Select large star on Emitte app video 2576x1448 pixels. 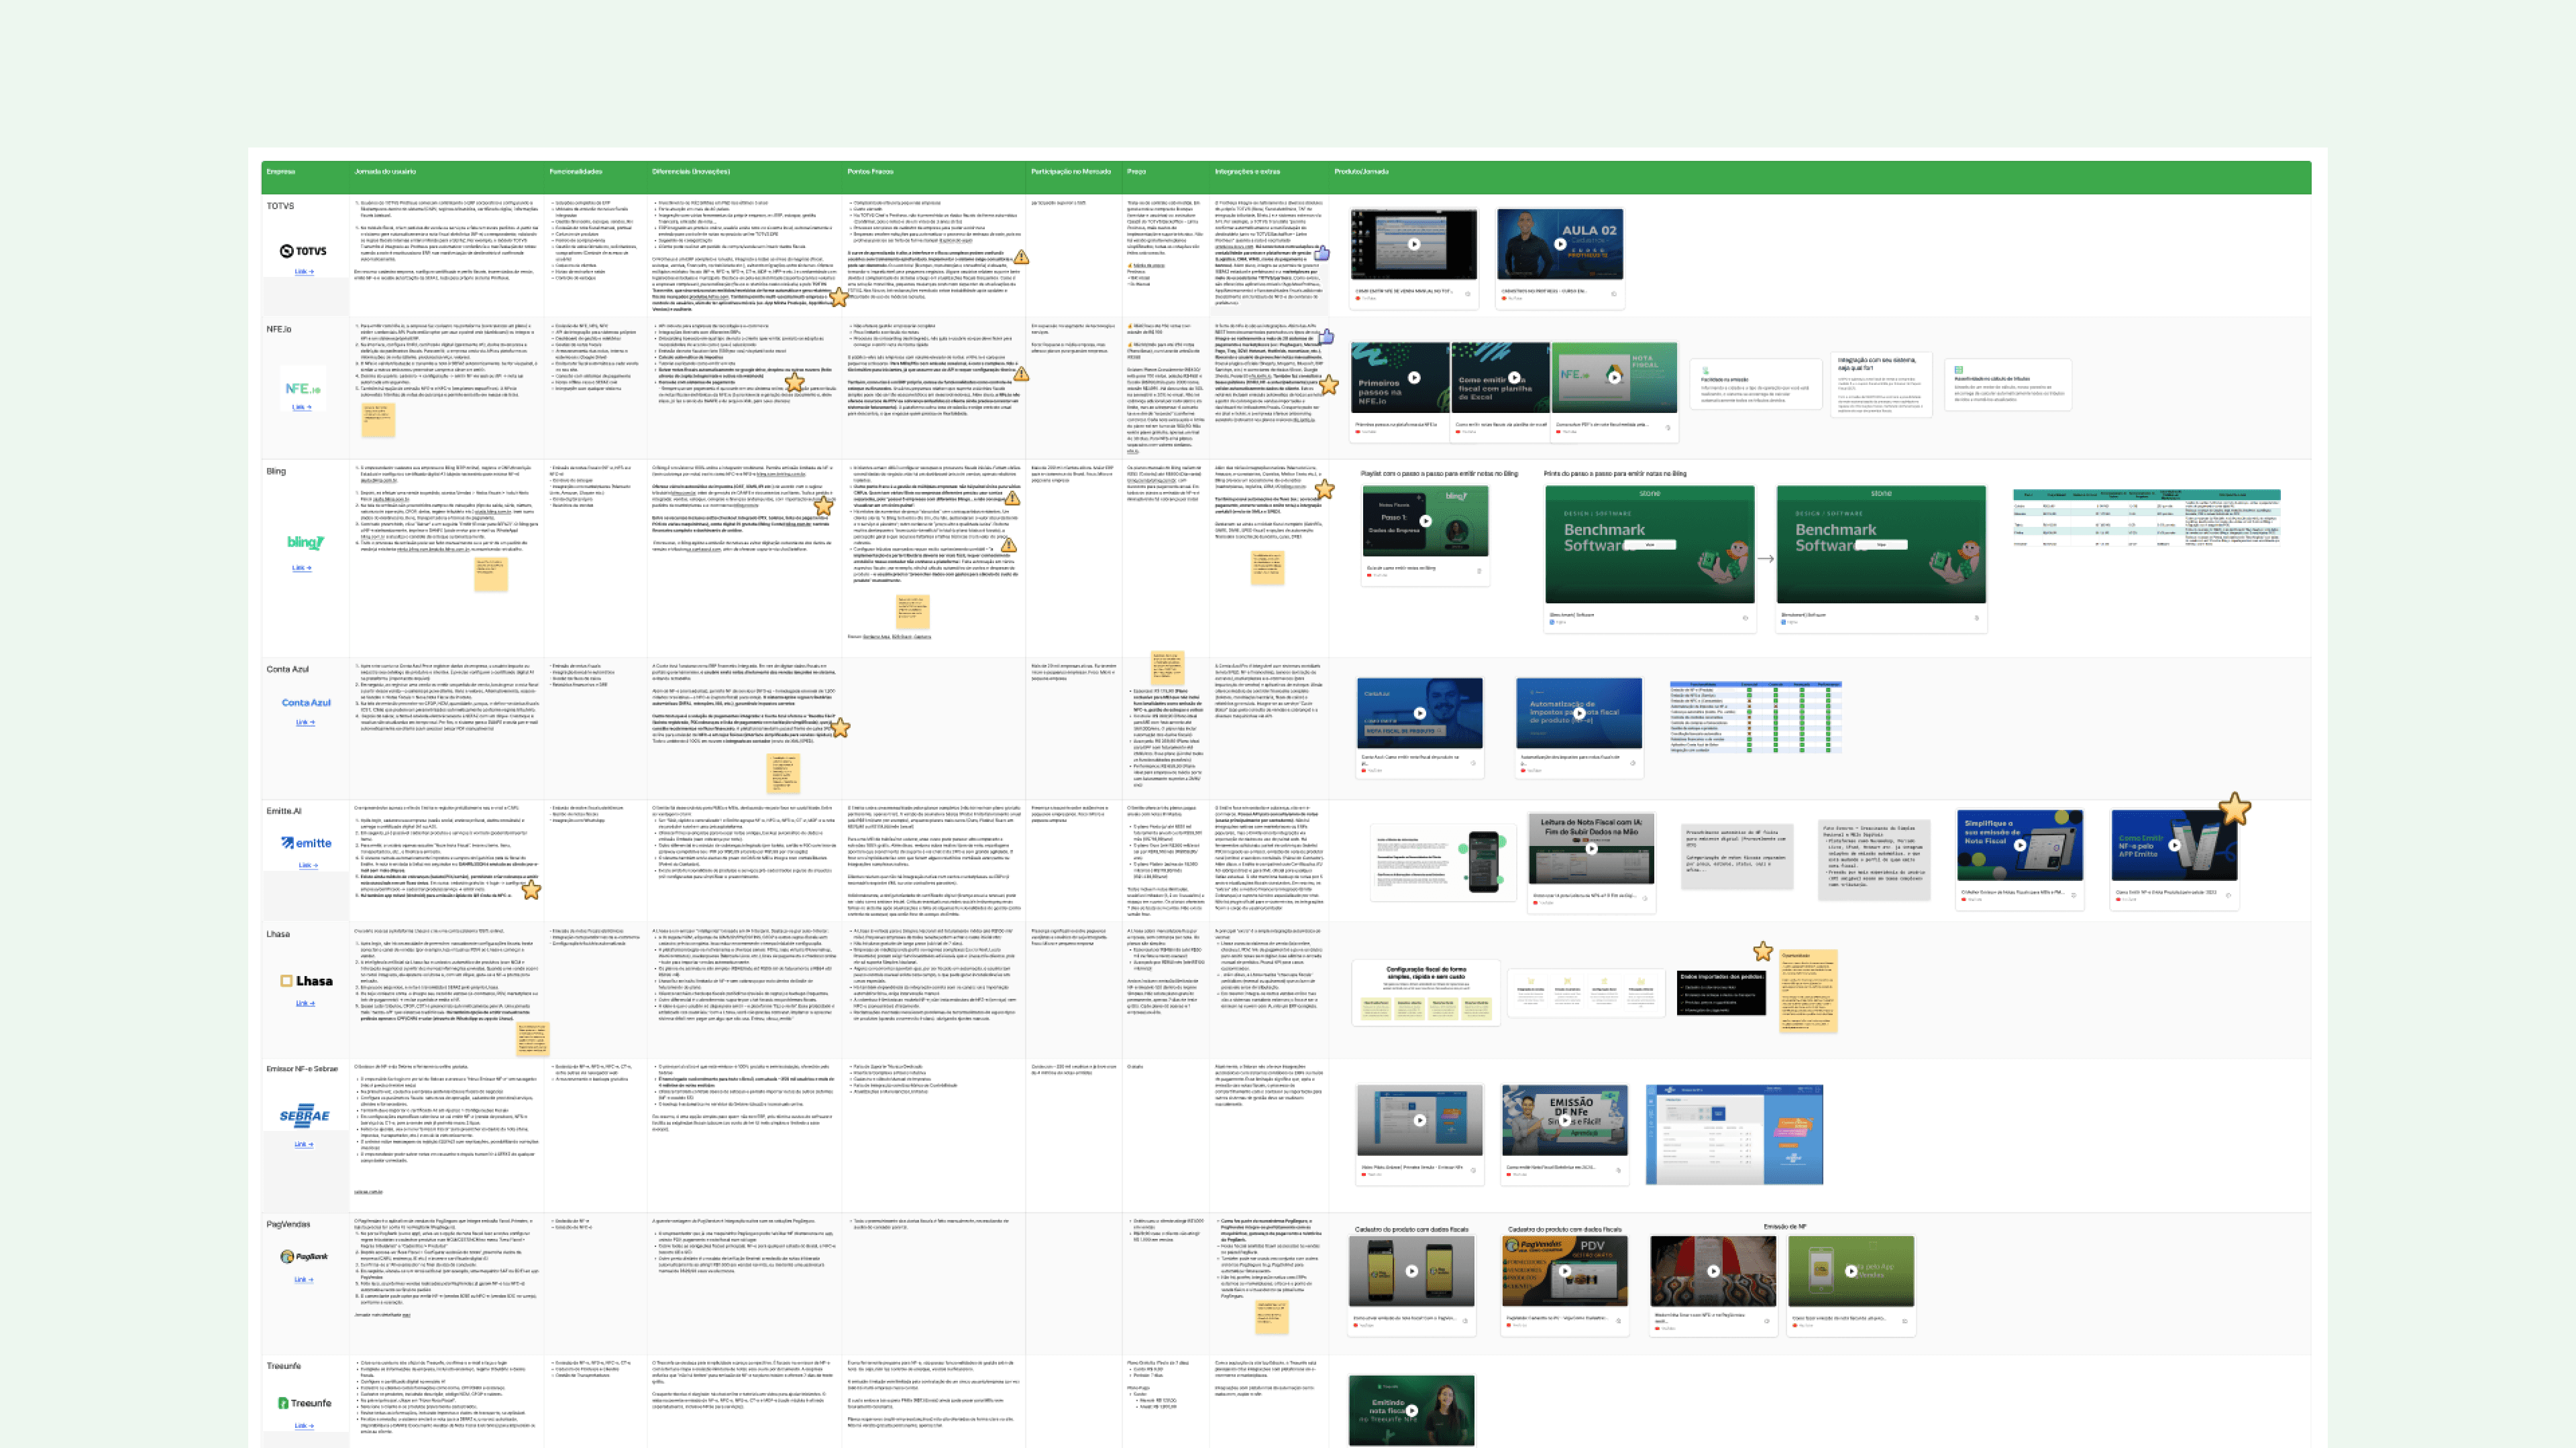[x=2235, y=808]
